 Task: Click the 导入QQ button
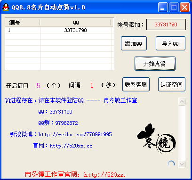[170, 43]
